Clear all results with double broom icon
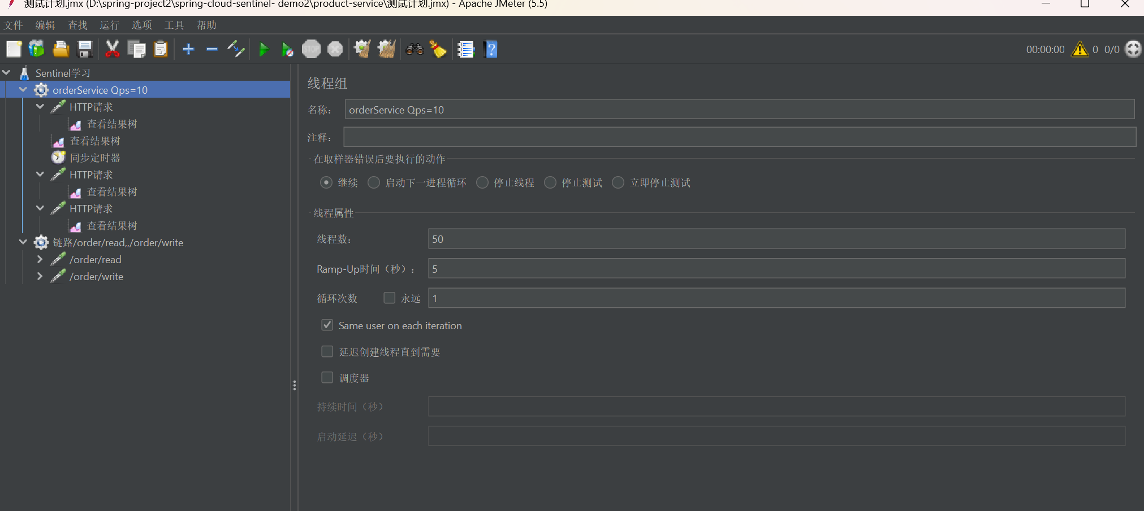Screen dimensions: 1144x511 pos(387,49)
